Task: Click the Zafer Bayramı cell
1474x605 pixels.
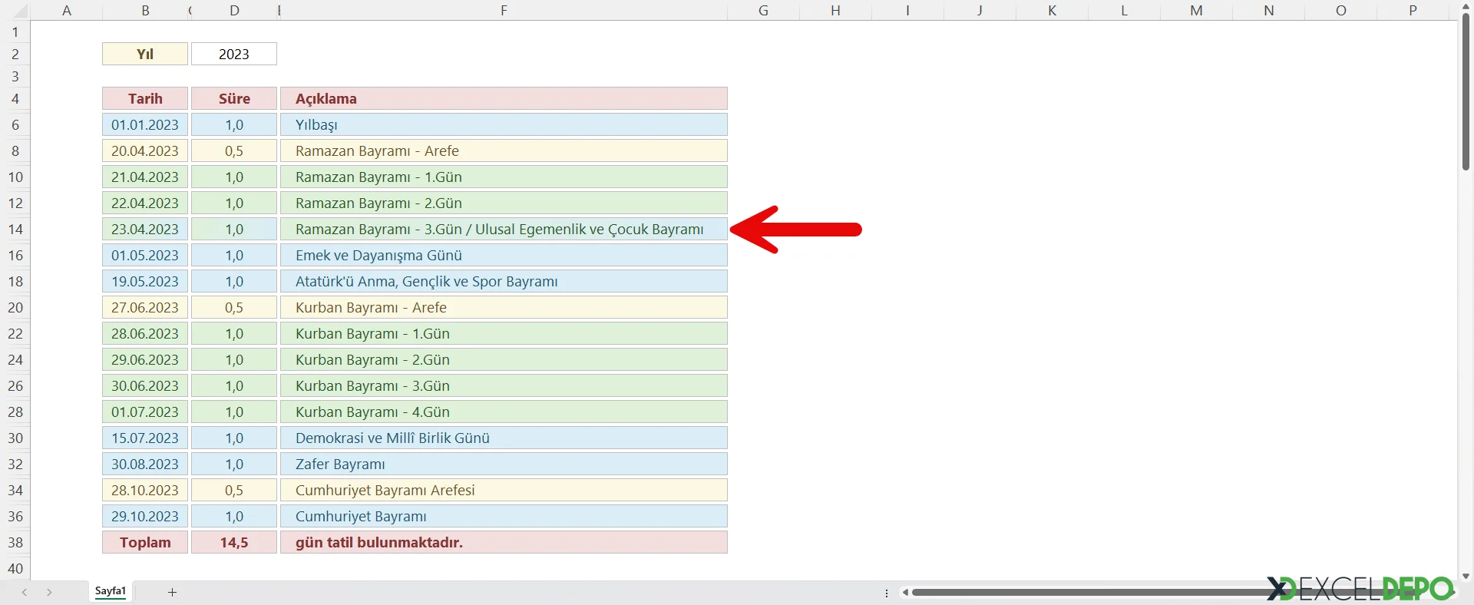Action: click(503, 464)
